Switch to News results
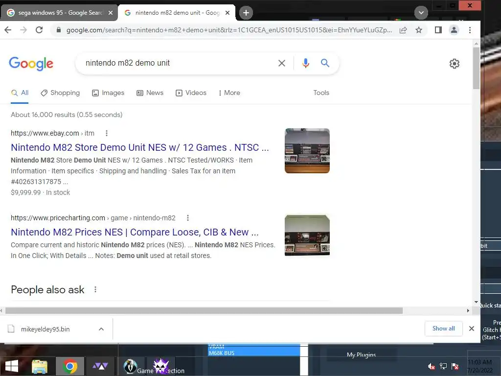 pyautogui.click(x=150, y=93)
